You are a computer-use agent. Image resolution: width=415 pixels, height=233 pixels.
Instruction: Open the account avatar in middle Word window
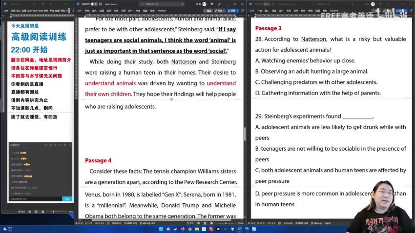click(204, 4)
